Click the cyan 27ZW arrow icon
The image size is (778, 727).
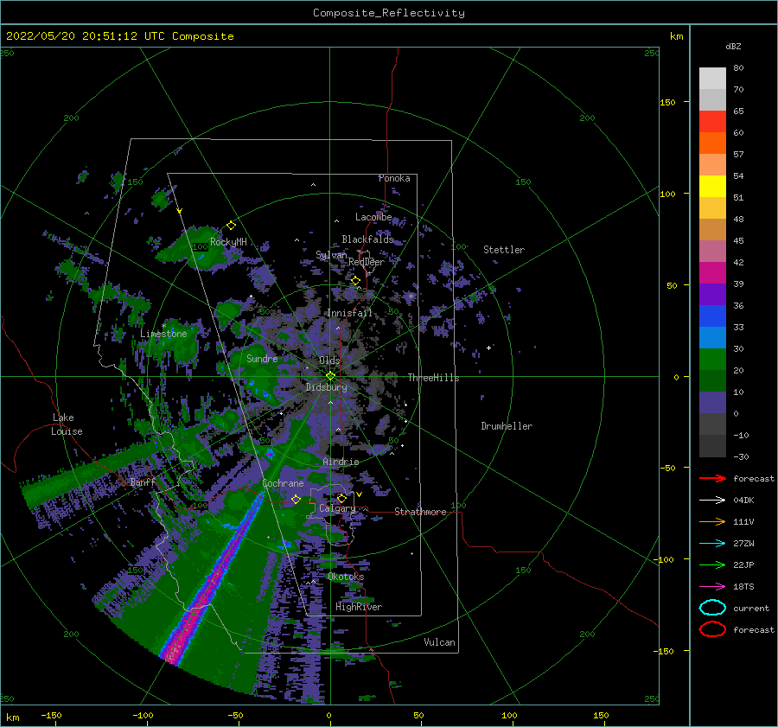(x=712, y=544)
